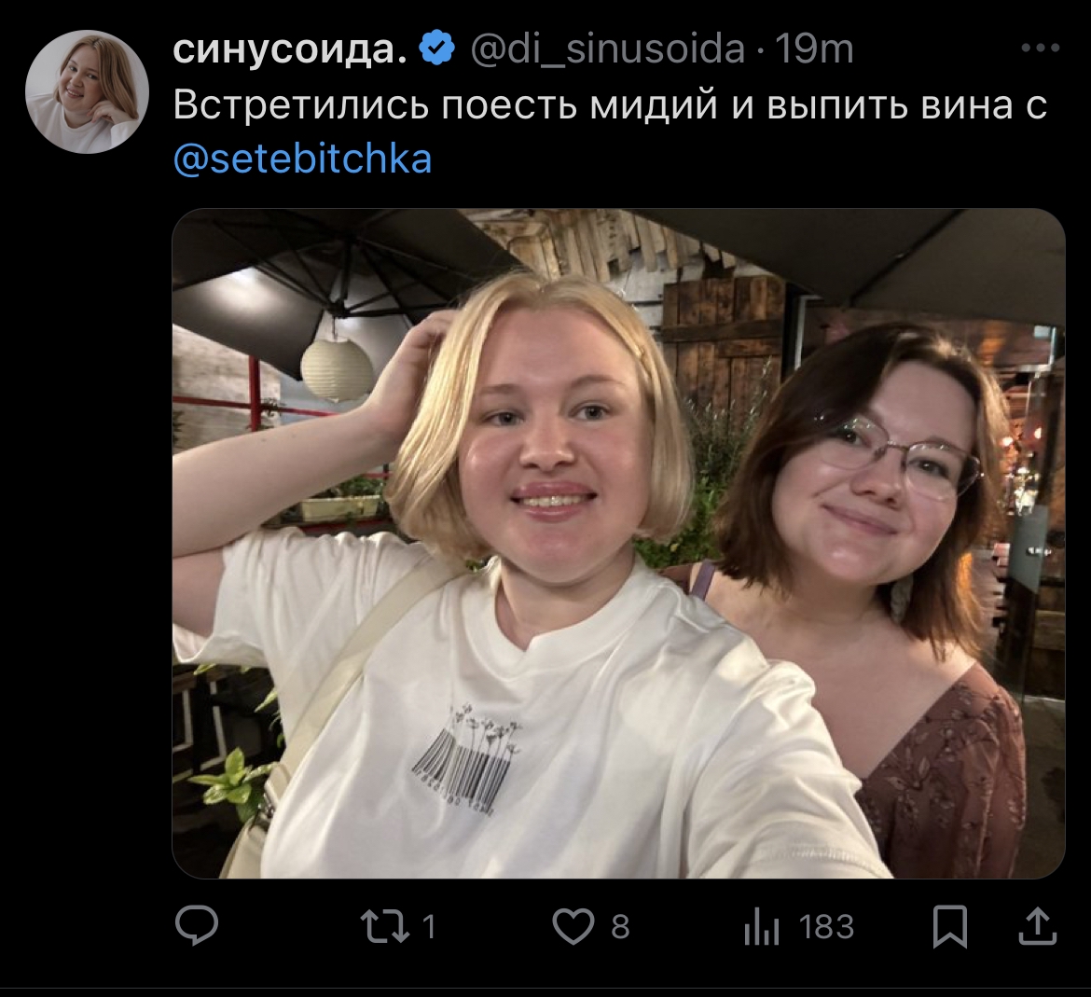
Task: Click the like count showing 8
Action: tap(620, 927)
